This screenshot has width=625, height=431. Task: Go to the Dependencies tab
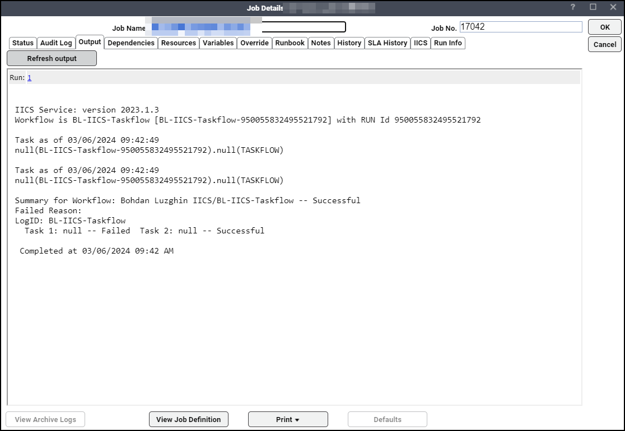(131, 43)
